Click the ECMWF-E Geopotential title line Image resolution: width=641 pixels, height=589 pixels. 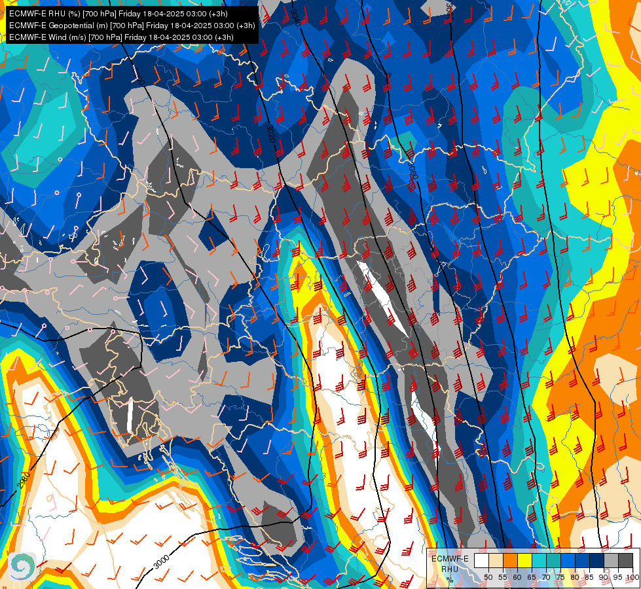click(x=132, y=26)
